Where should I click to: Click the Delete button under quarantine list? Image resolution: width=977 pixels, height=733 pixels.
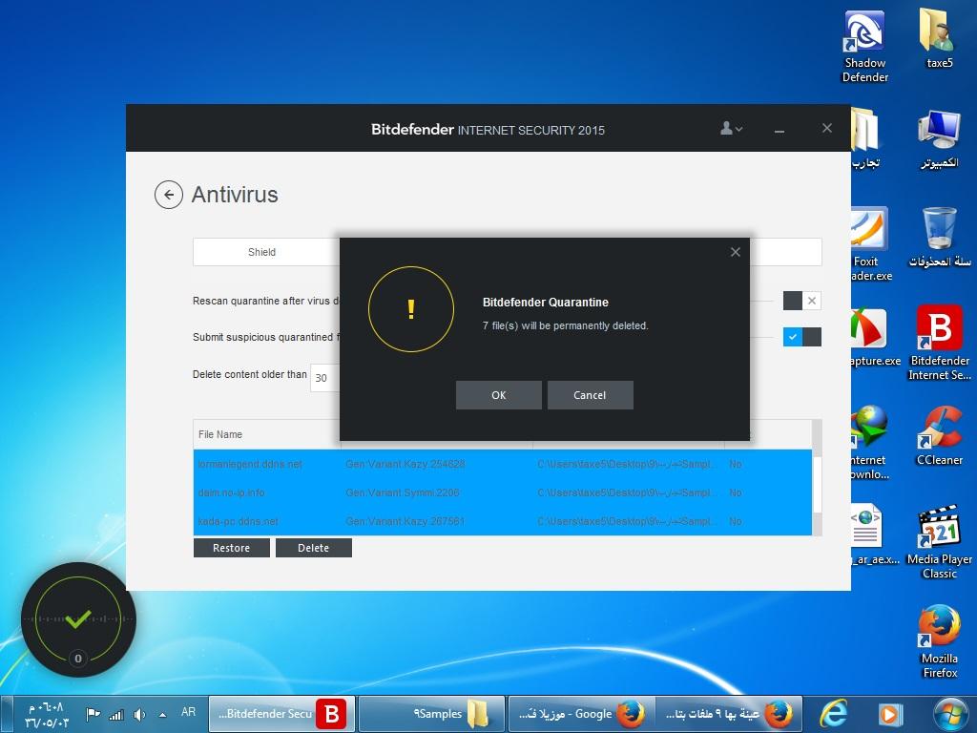point(313,548)
